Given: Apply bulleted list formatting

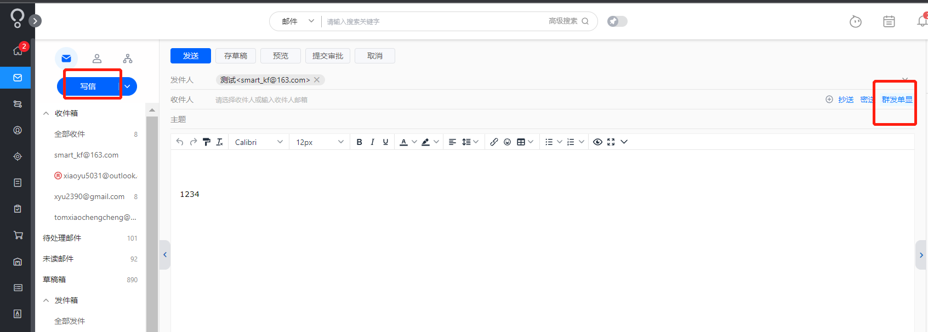Looking at the screenshot, I should click(x=549, y=142).
